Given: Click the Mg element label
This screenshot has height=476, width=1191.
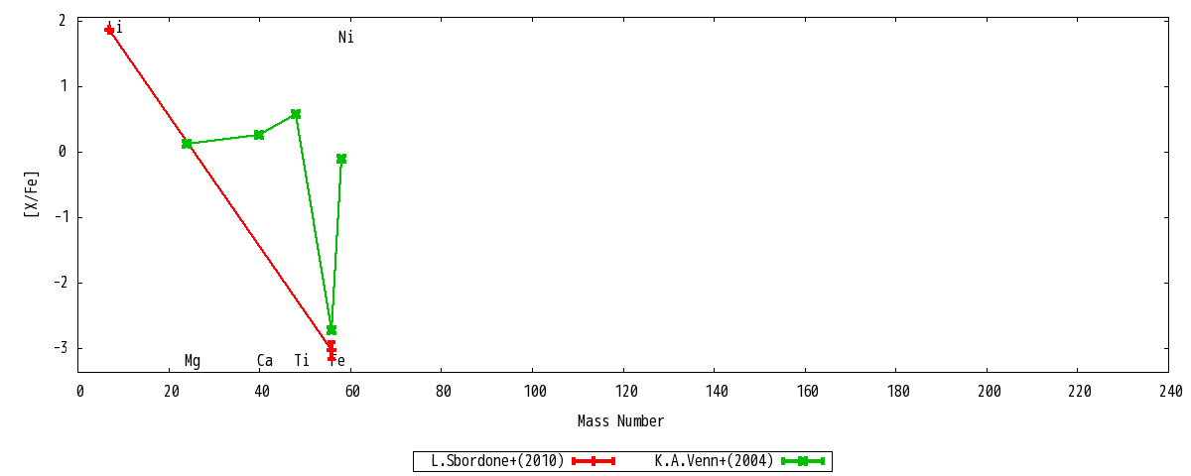Looking at the screenshot, I should tap(192, 361).
